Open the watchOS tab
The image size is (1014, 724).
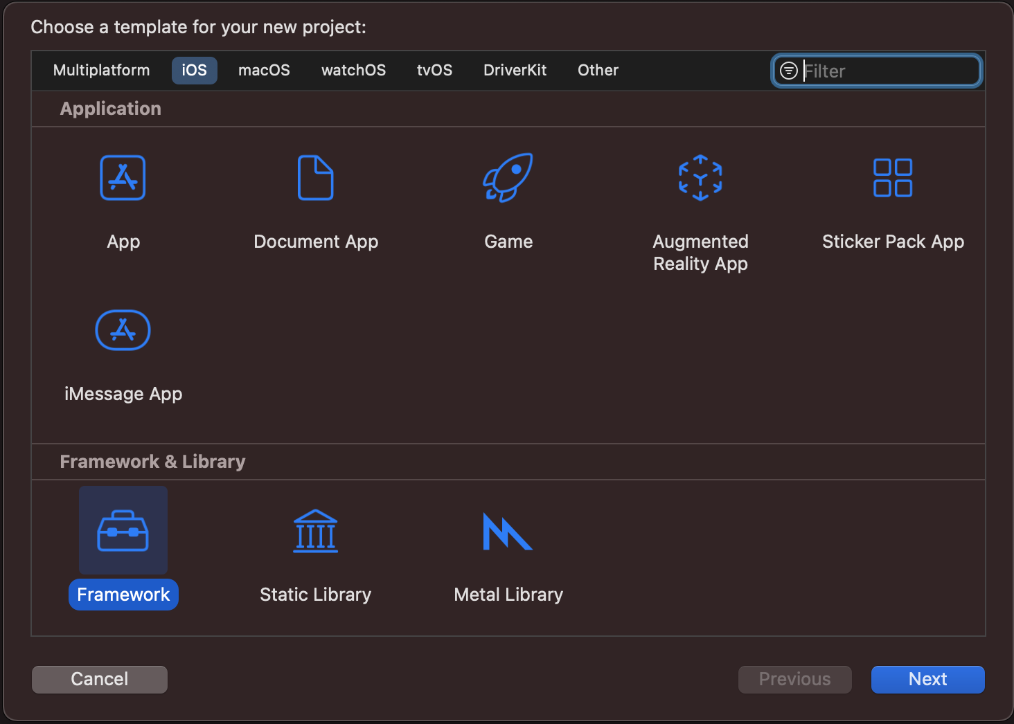(x=354, y=71)
